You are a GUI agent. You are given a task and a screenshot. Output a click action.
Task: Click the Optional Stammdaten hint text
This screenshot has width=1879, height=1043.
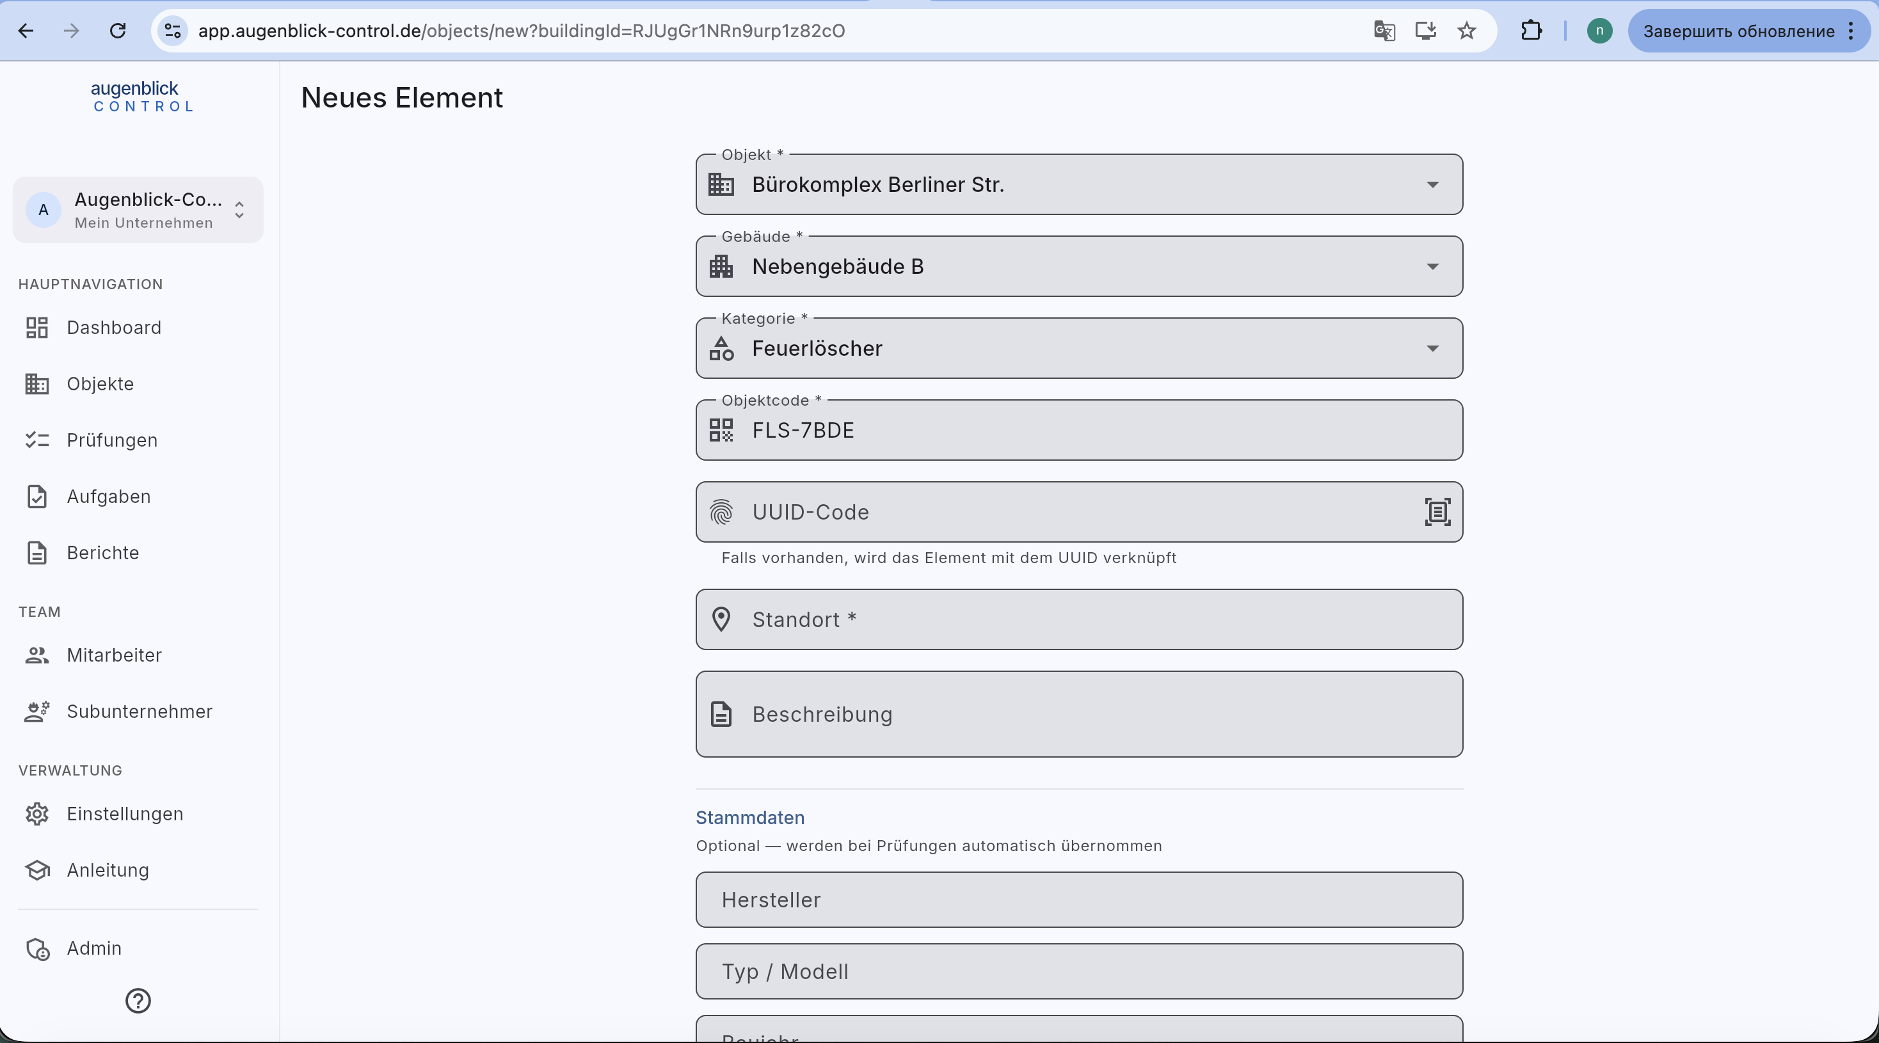[929, 846]
